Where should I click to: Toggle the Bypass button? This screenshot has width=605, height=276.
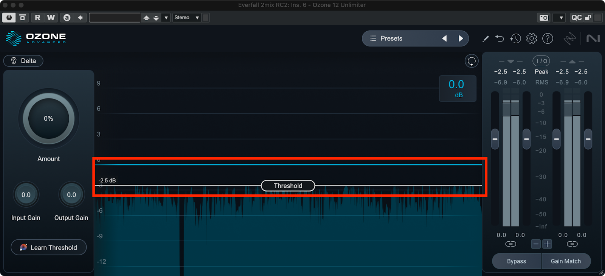pyautogui.click(x=517, y=261)
